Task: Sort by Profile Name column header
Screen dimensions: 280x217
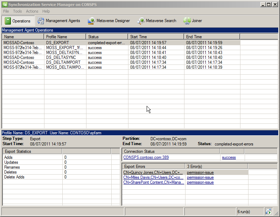Action: click(x=65, y=37)
